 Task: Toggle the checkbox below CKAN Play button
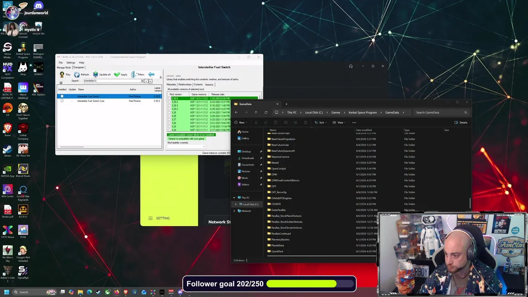click(61, 83)
